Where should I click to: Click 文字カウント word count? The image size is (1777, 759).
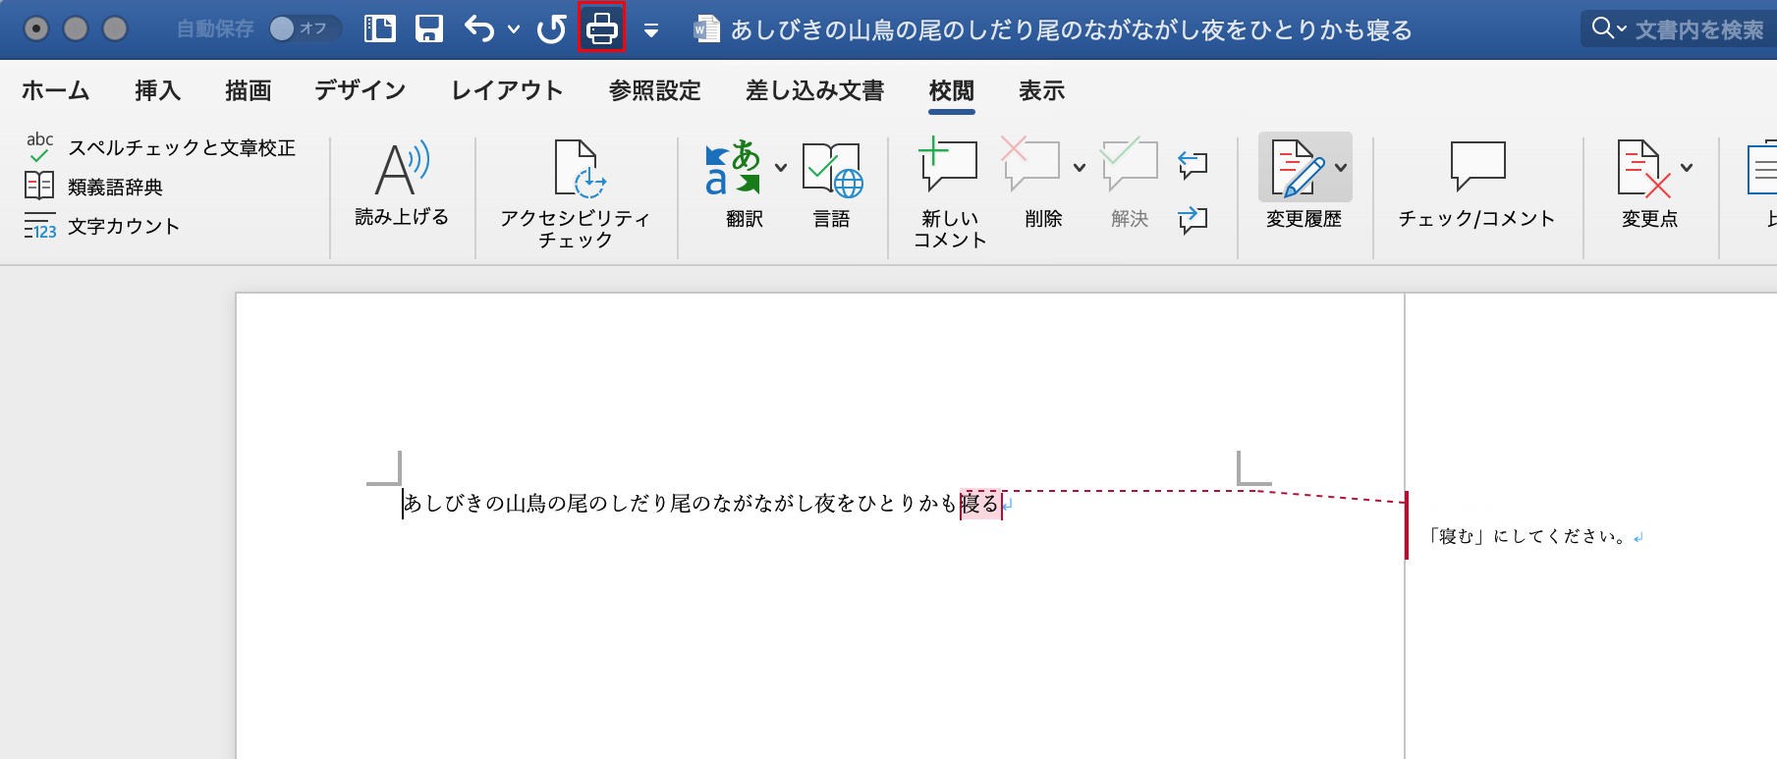(x=102, y=226)
